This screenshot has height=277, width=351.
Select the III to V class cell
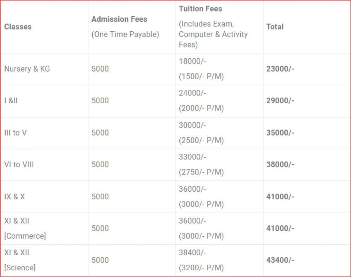15,133
